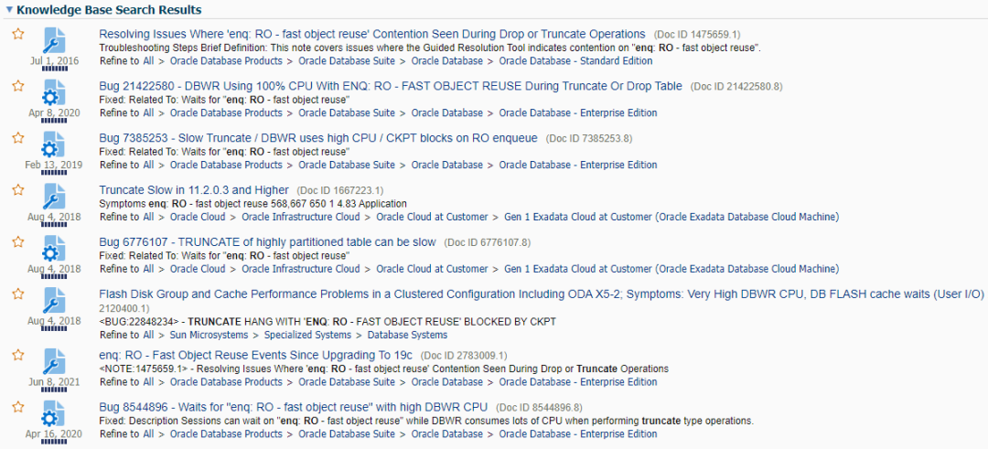This screenshot has height=449, width=988.
Task: Click gear icon for Bug 6776107 result
Action: tap(53, 249)
